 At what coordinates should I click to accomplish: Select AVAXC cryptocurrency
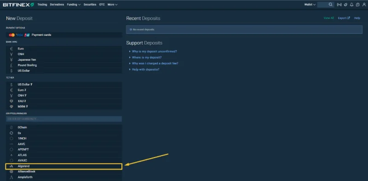click(64, 161)
